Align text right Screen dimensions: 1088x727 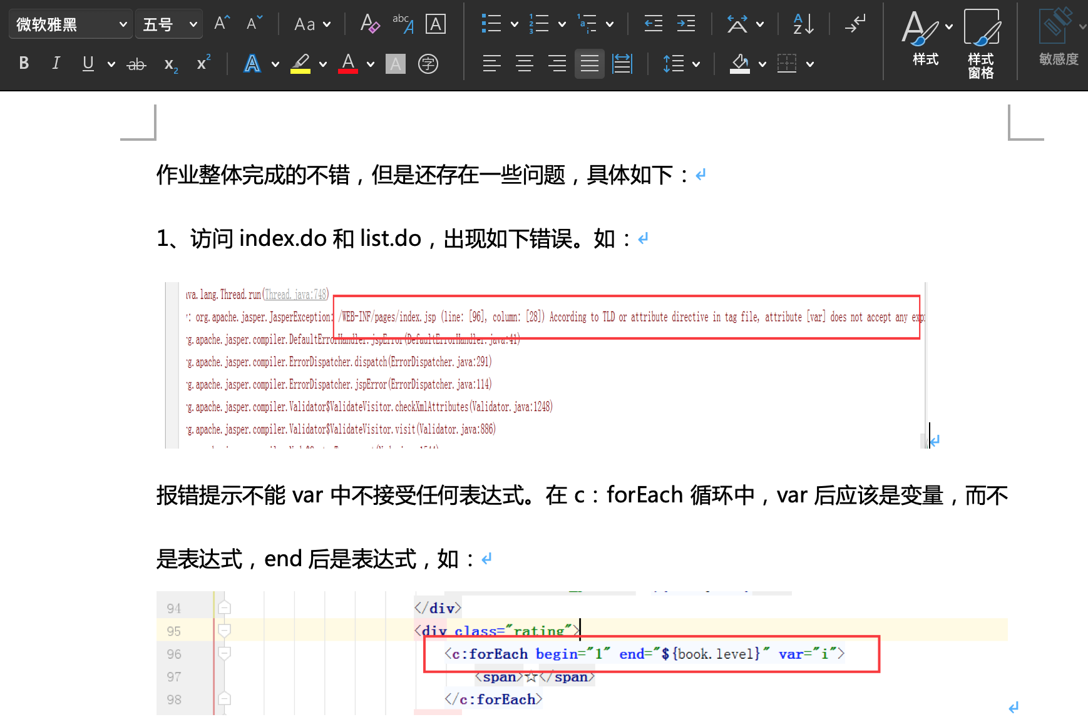pyautogui.click(x=557, y=63)
